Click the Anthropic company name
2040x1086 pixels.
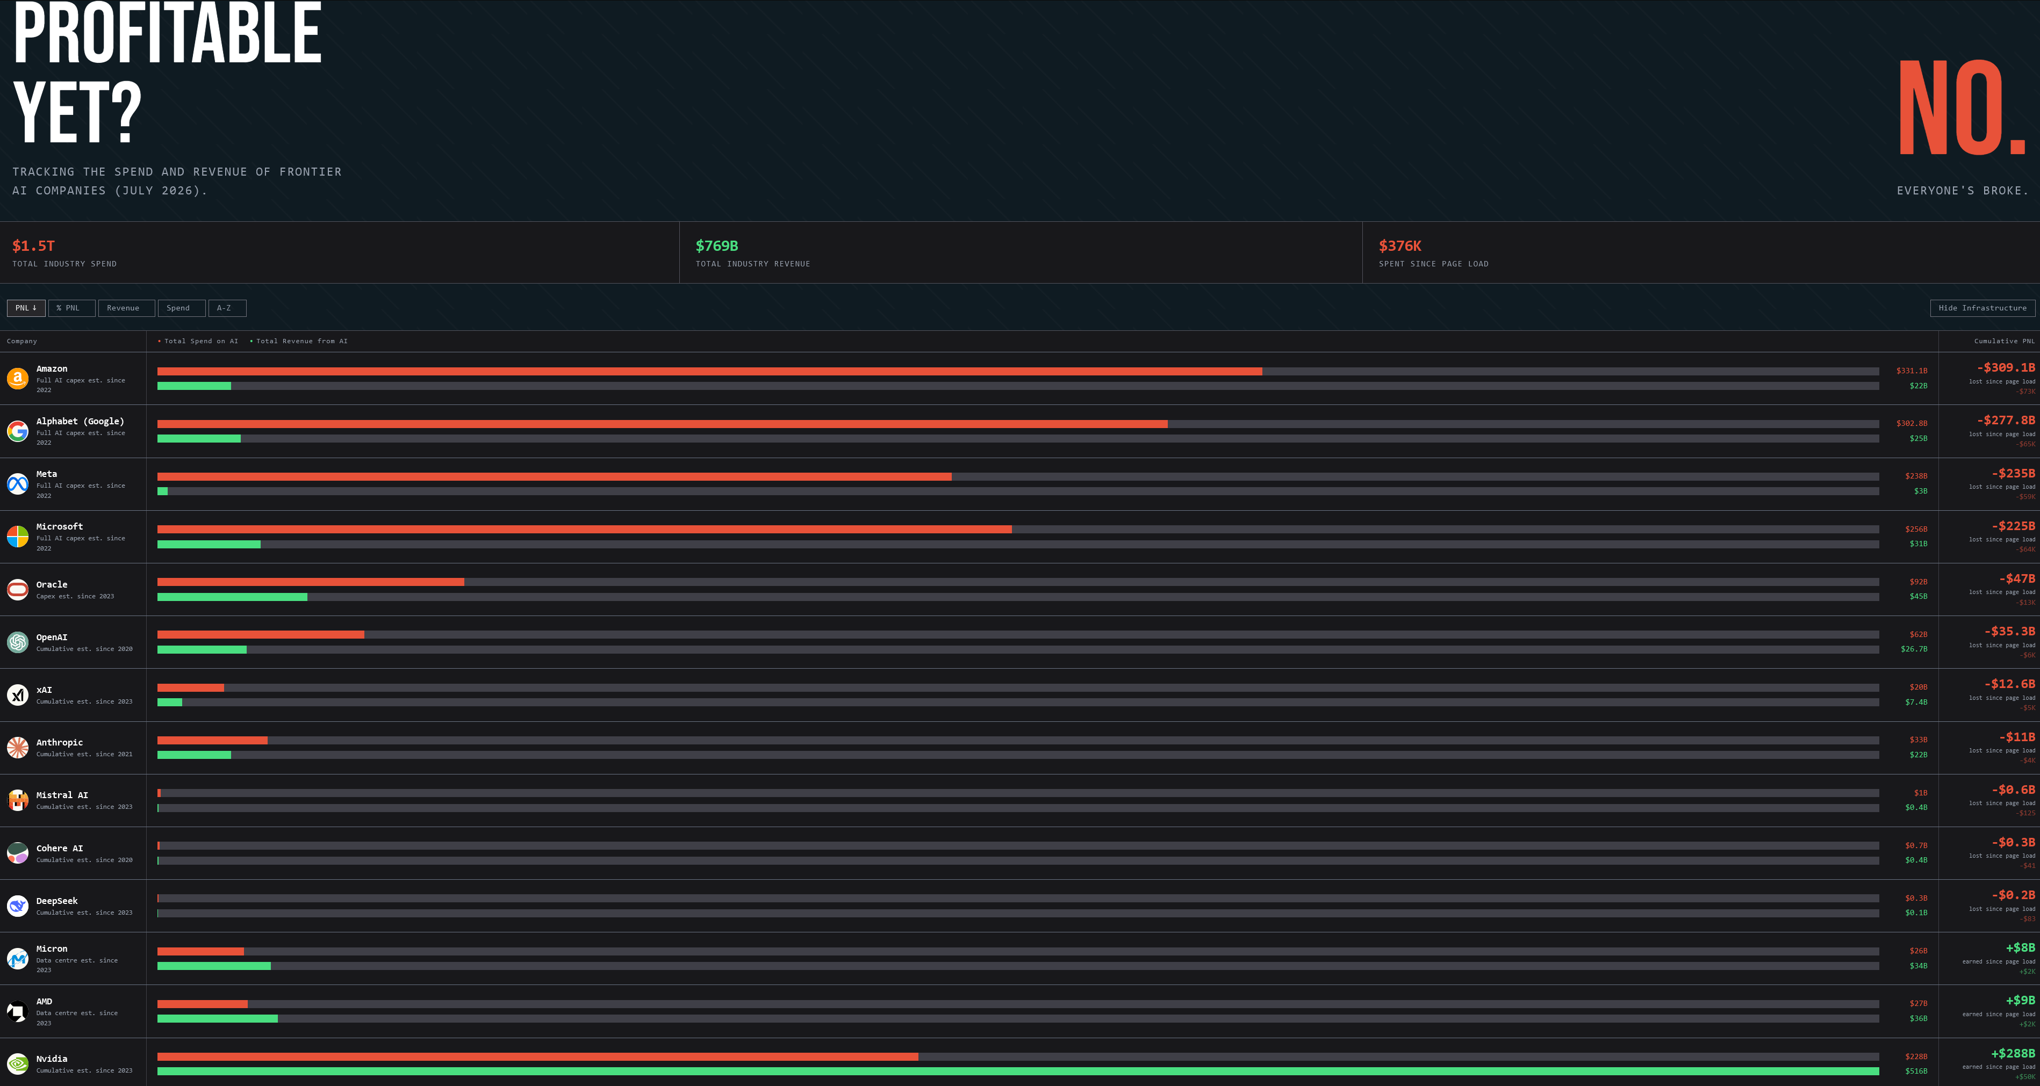pos(60,742)
